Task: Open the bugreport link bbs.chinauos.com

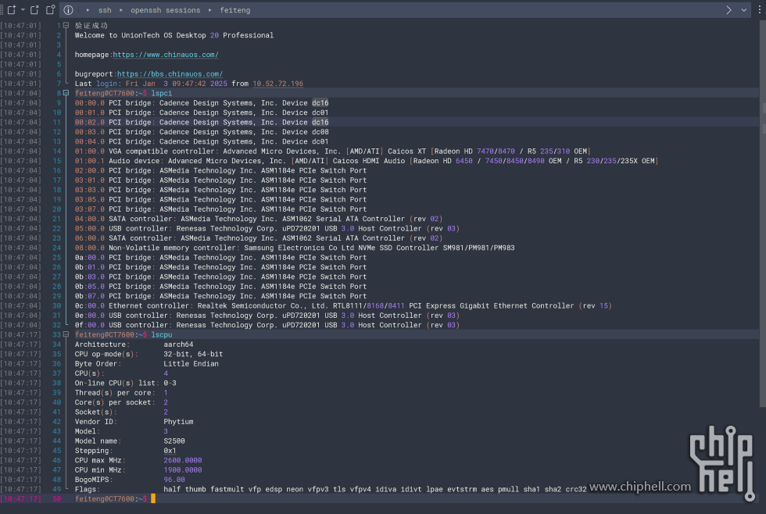Action: 170,73
